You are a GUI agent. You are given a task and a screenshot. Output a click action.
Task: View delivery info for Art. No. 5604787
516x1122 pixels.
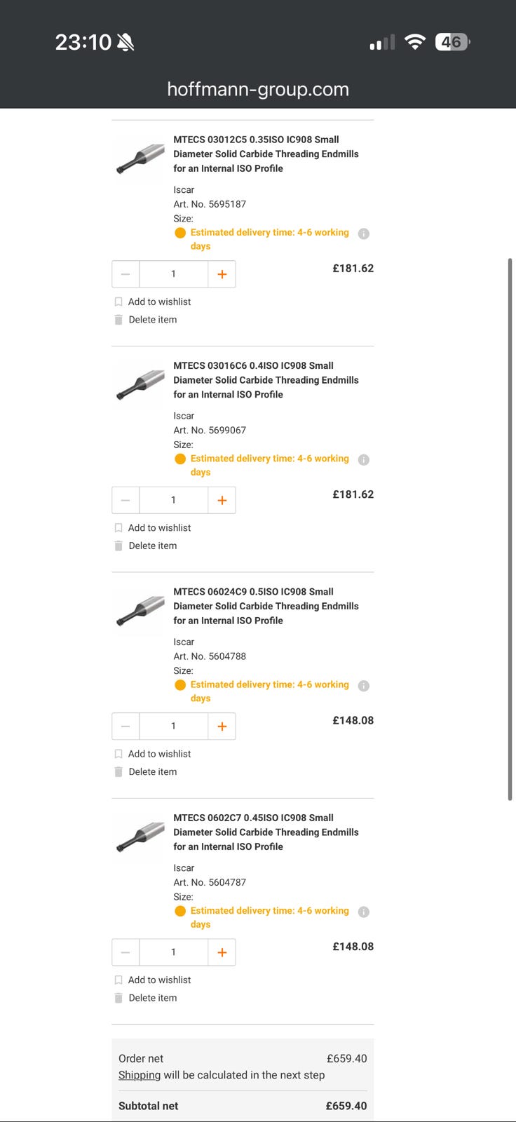pyautogui.click(x=363, y=912)
